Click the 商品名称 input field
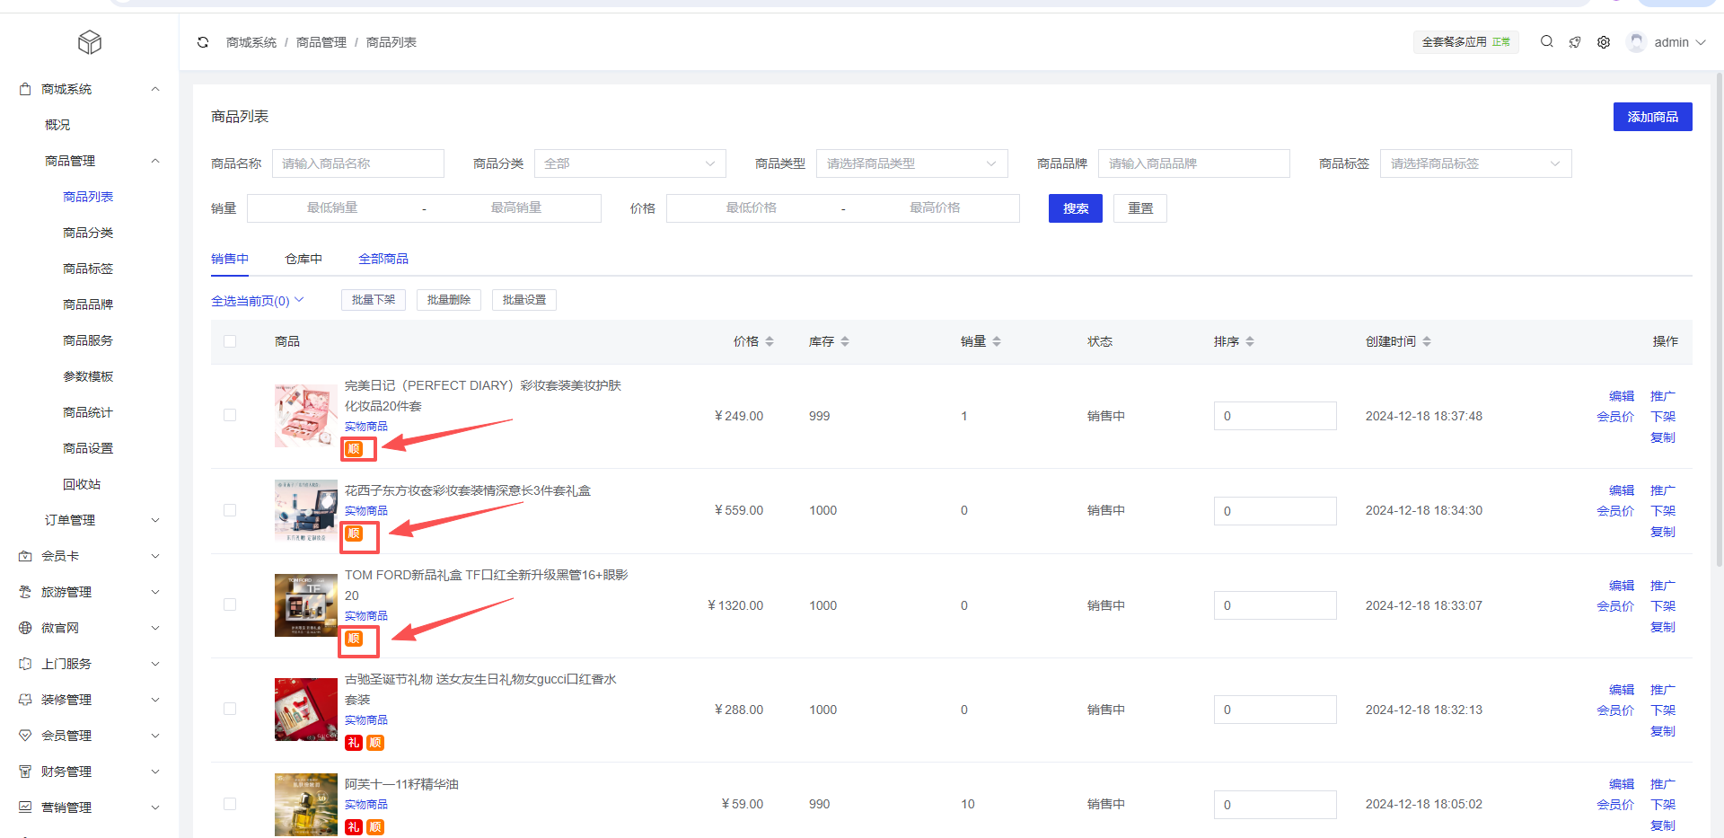Viewport: 1724px width, 838px height. pyautogui.click(x=357, y=163)
